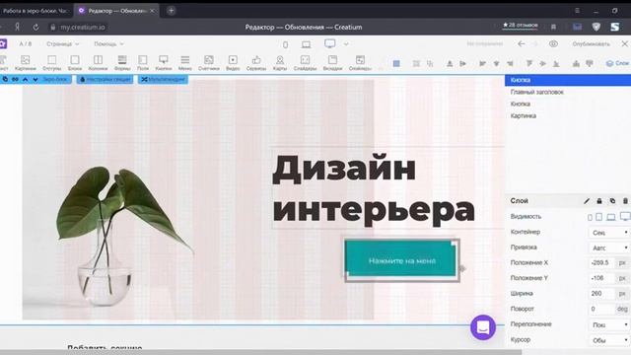
Task: Click the Поворот input field
Action: coord(602,309)
